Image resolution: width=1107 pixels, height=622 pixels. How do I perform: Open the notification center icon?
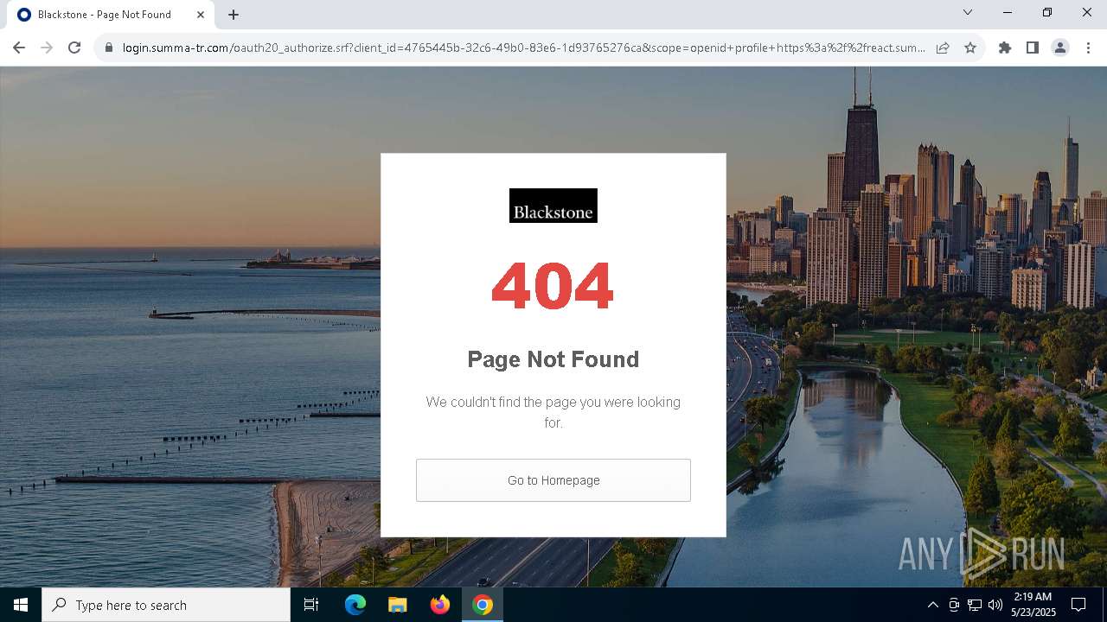1078,605
